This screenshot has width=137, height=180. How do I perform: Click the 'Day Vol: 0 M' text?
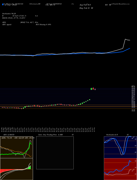point(86,8)
